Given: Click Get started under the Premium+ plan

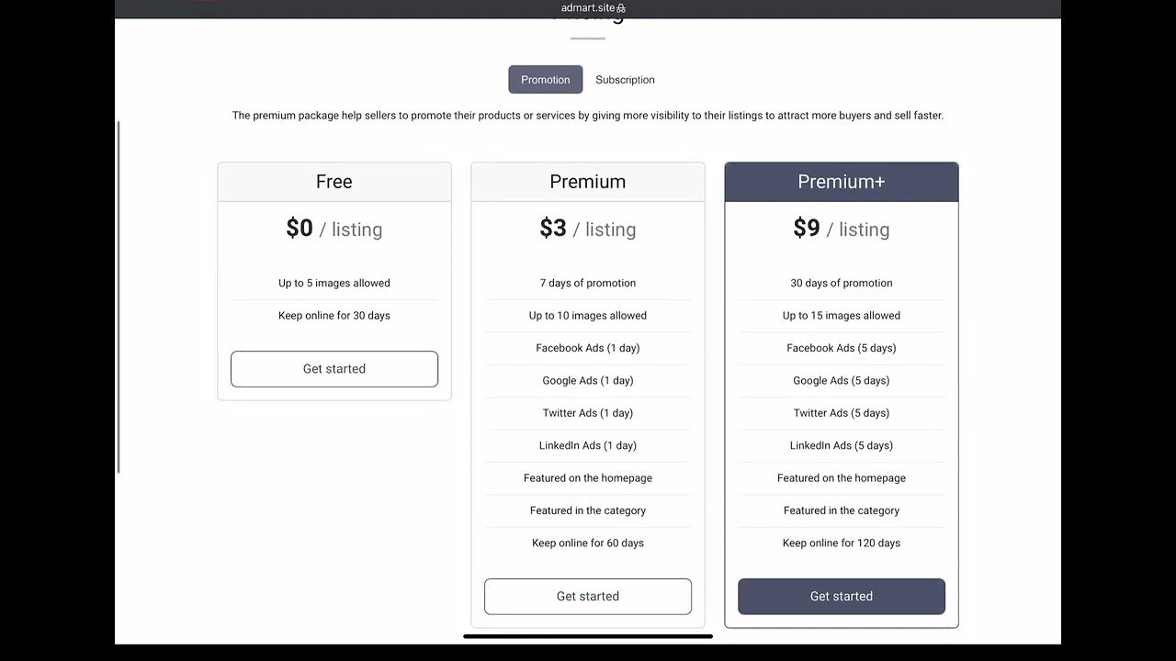Looking at the screenshot, I should (x=842, y=597).
